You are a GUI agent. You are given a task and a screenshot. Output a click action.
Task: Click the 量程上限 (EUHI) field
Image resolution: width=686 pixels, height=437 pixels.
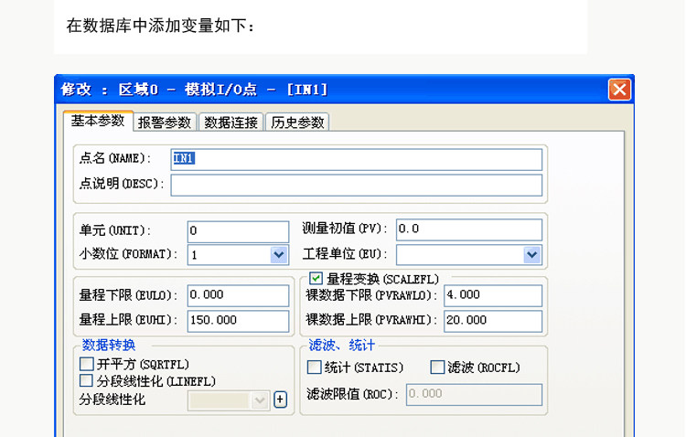[x=239, y=321]
